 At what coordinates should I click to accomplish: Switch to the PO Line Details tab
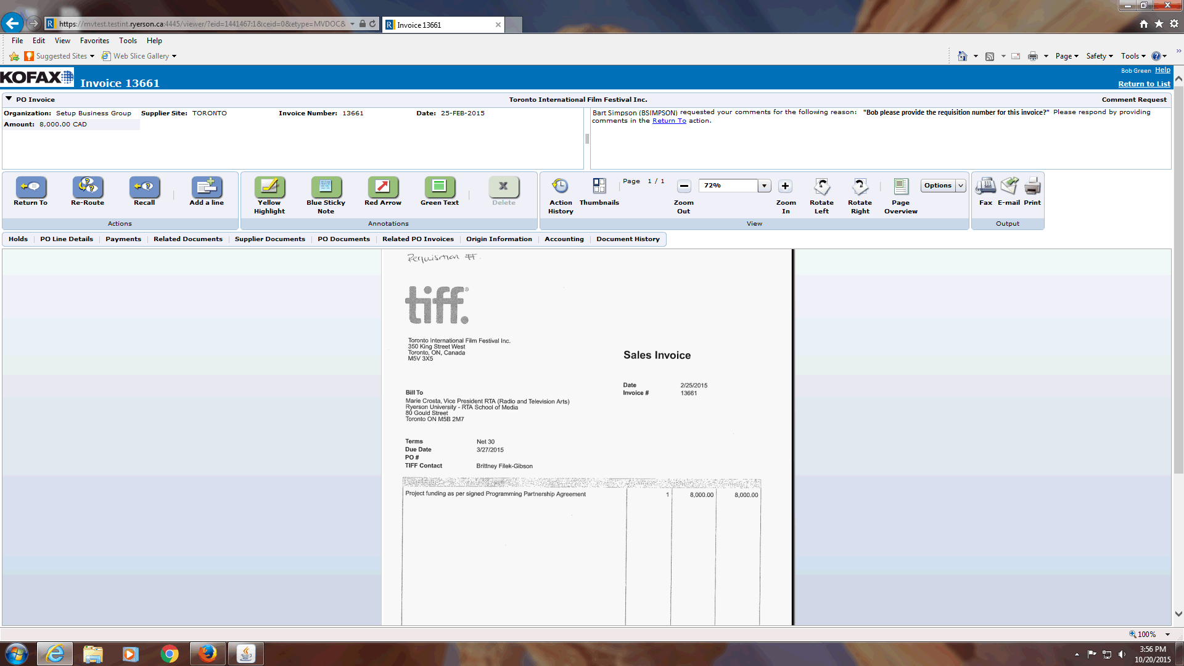pyautogui.click(x=67, y=239)
